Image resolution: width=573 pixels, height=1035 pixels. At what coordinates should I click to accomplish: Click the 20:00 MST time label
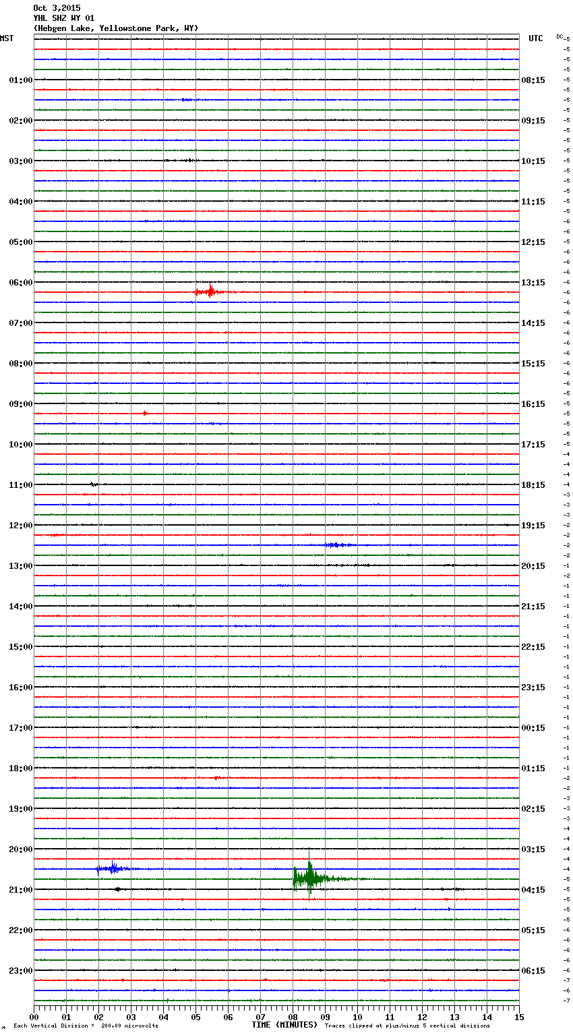(x=21, y=849)
